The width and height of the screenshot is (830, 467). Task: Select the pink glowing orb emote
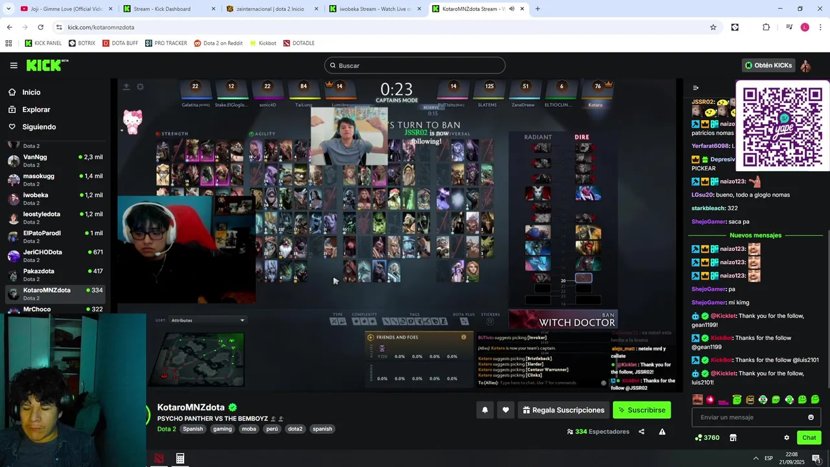(711, 400)
